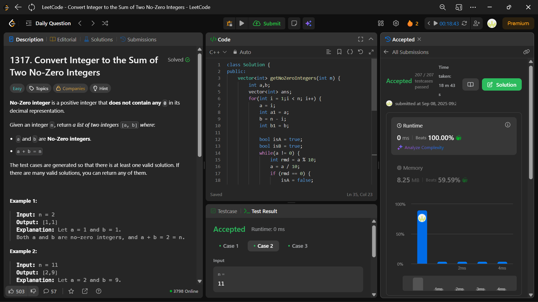The width and height of the screenshot is (538, 302).
Task: Switch to the Editorial tab
Action: (63, 39)
